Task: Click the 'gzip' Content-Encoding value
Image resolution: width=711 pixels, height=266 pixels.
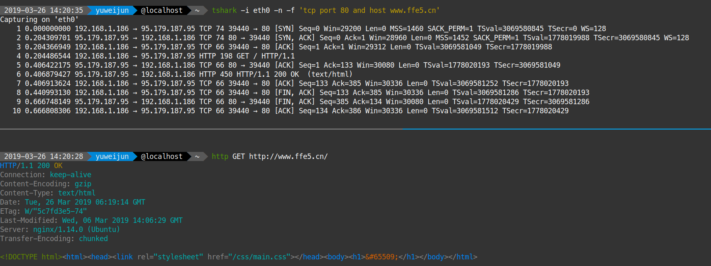Action: point(83,184)
